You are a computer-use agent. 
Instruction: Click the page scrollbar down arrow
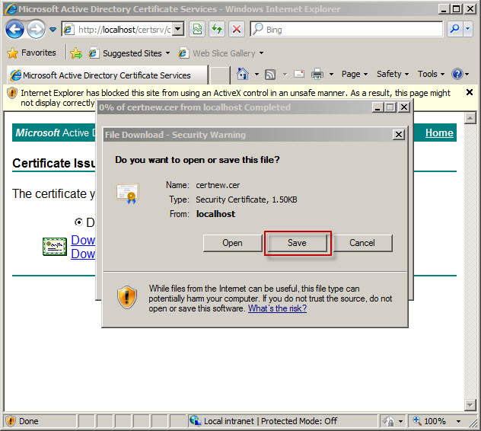470,405
